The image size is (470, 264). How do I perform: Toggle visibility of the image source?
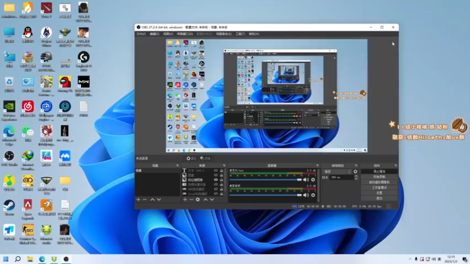coord(216,175)
